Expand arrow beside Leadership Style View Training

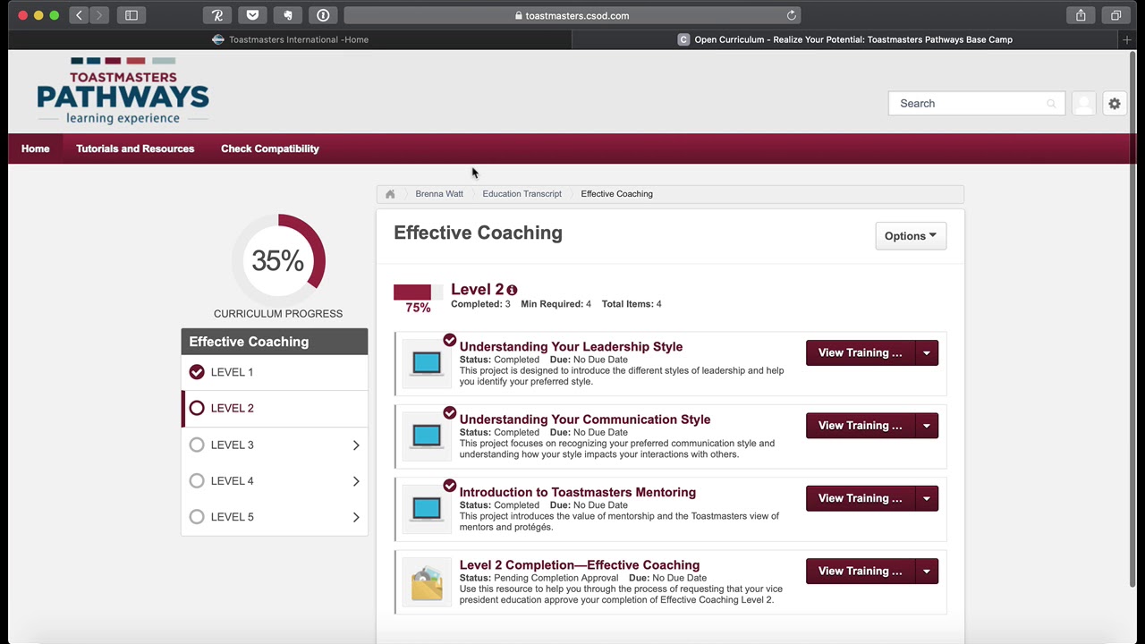(927, 352)
